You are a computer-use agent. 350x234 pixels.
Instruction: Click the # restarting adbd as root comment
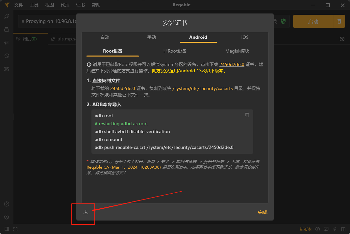121,124
